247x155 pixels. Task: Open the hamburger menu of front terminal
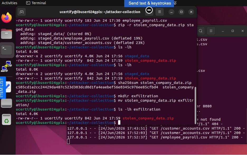click(159, 12)
